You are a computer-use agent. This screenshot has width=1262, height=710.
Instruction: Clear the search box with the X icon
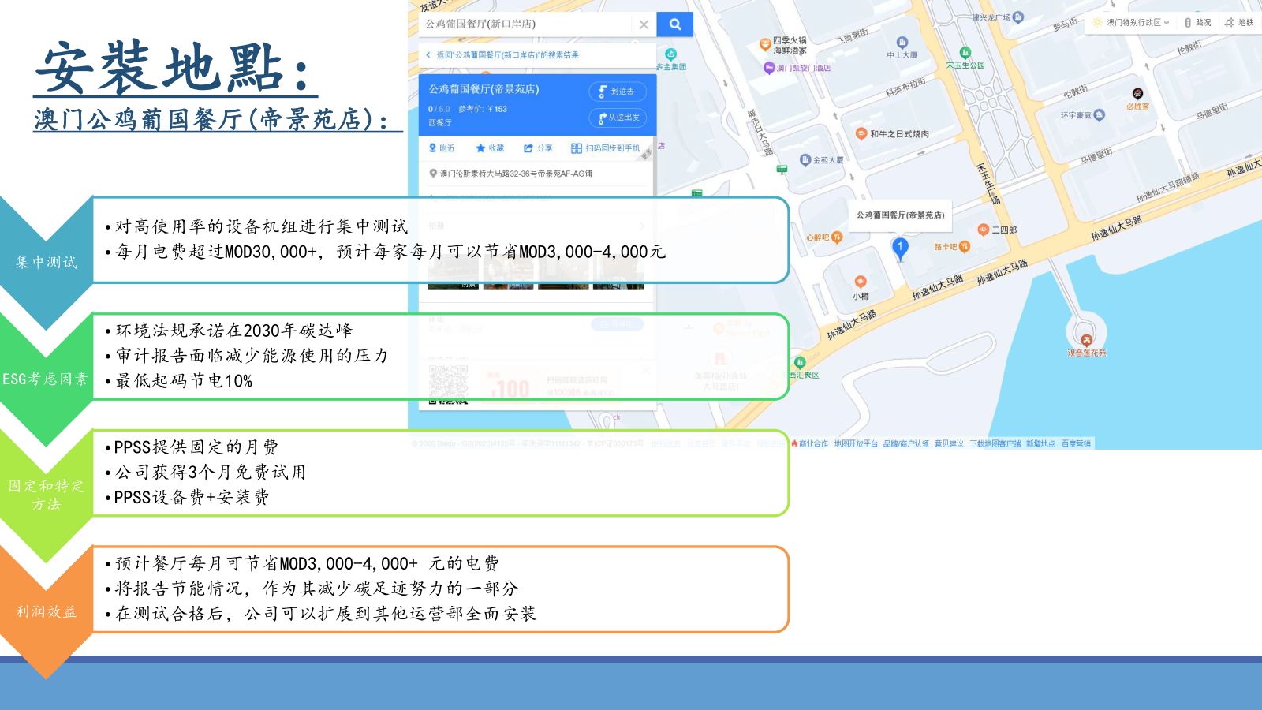(644, 24)
